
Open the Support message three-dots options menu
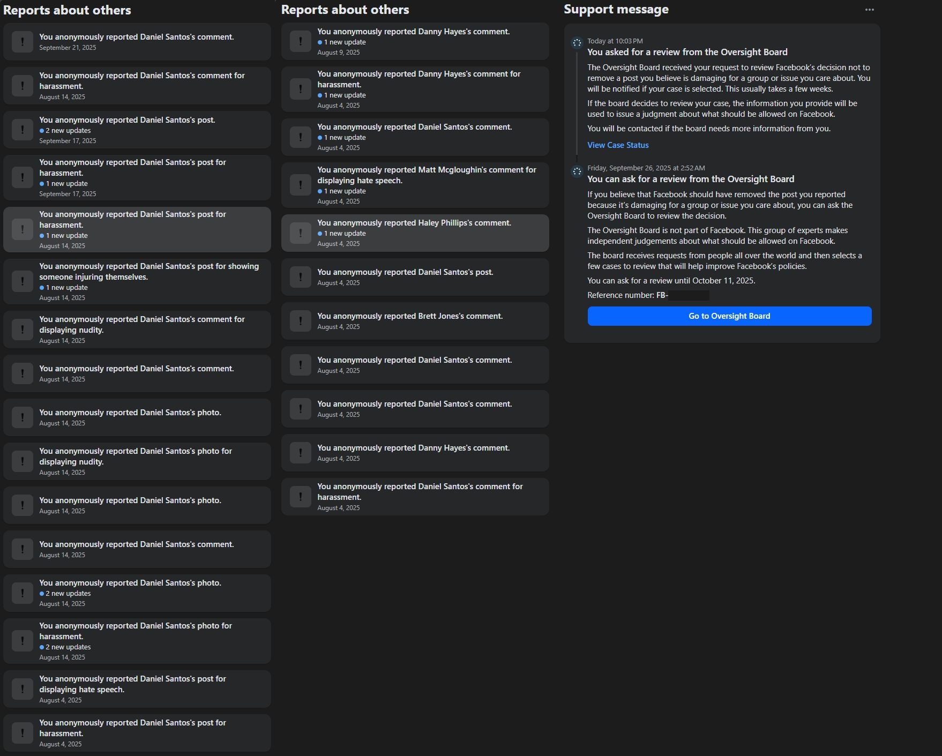[869, 10]
